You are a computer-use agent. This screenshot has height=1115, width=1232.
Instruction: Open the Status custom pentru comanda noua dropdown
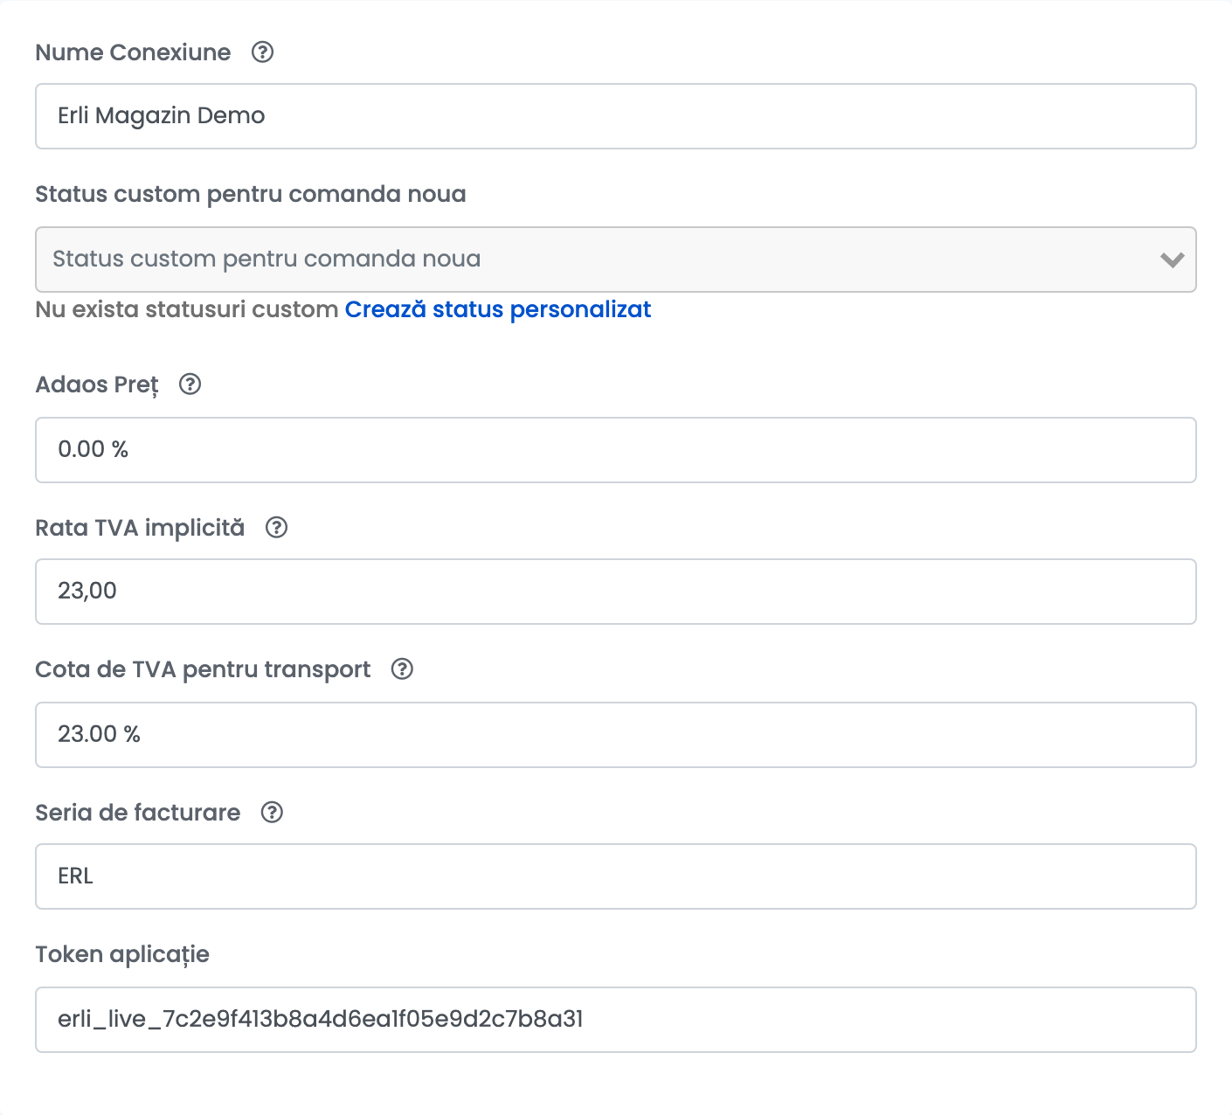point(615,260)
